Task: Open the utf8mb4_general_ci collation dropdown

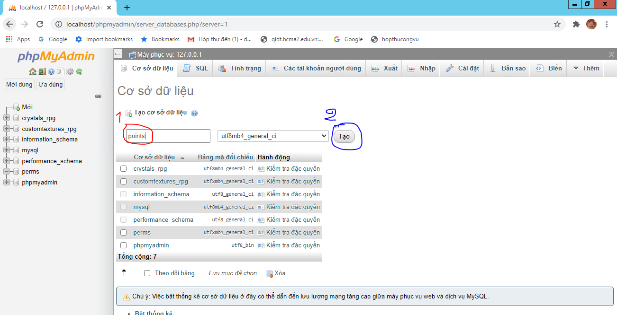Action: click(x=273, y=136)
